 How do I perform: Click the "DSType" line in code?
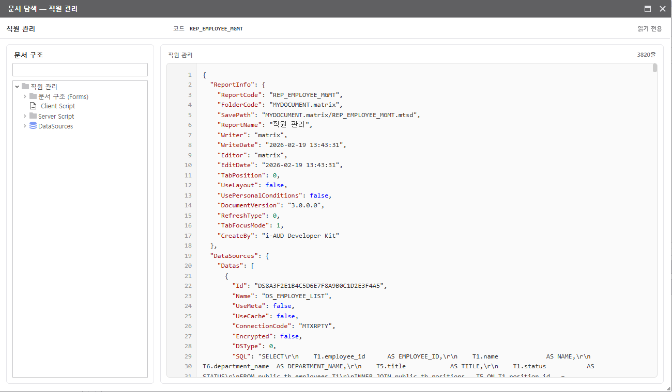click(x=254, y=346)
